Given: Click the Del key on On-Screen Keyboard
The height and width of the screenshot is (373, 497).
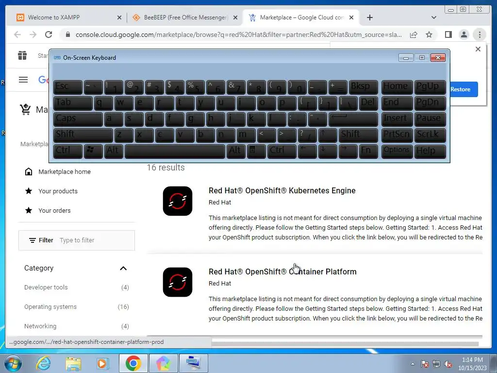Looking at the screenshot, I should (368, 103).
